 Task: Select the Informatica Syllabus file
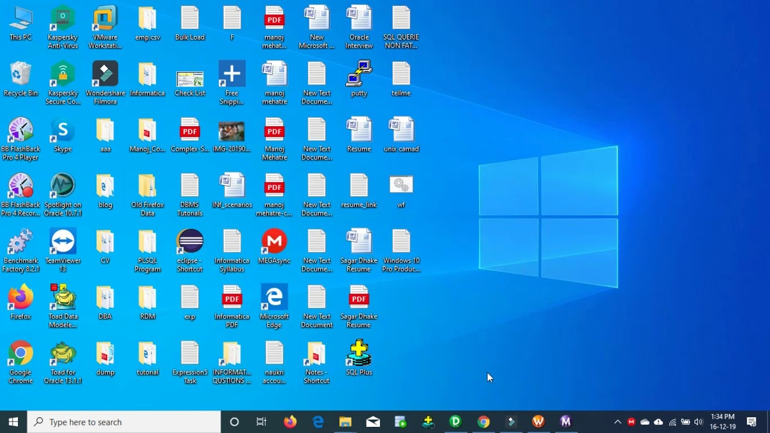click(232, 251)
